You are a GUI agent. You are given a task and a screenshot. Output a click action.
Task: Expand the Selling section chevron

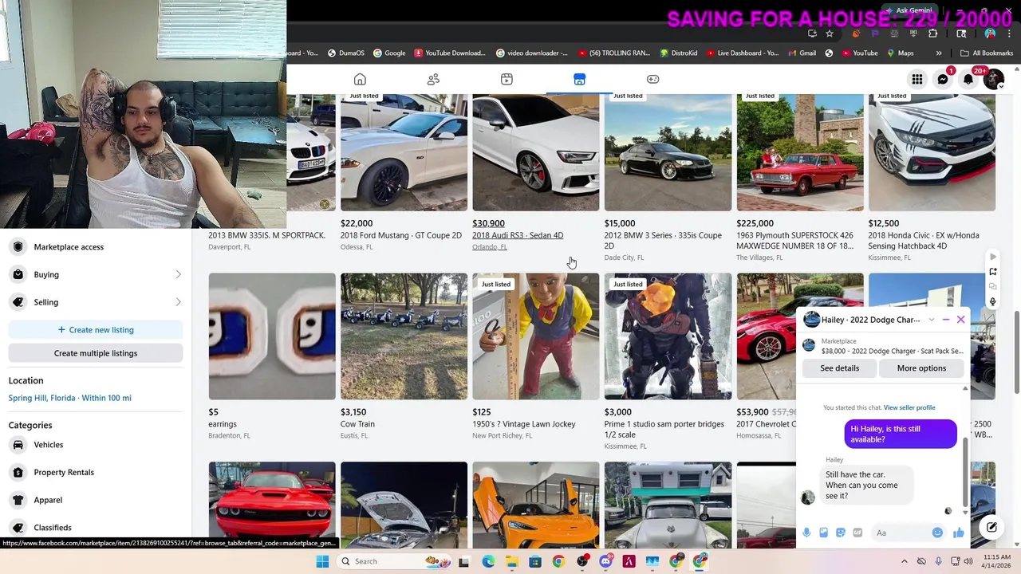[x=178, y=302]
